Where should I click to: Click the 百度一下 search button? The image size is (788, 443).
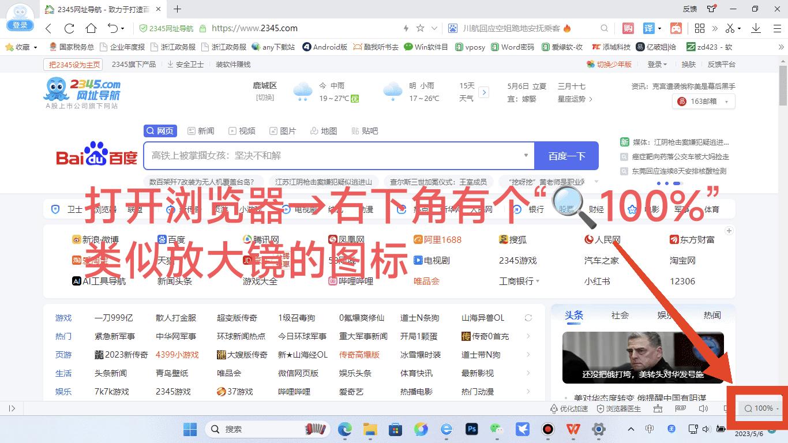(x=566, y=156)
